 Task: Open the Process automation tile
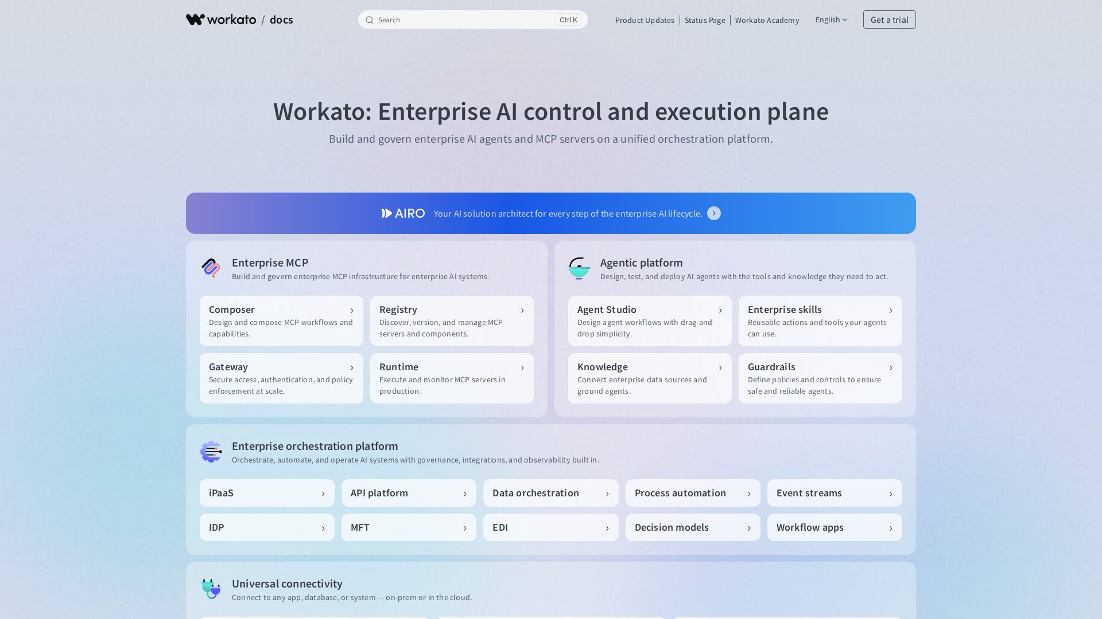(x=693, y=493)
